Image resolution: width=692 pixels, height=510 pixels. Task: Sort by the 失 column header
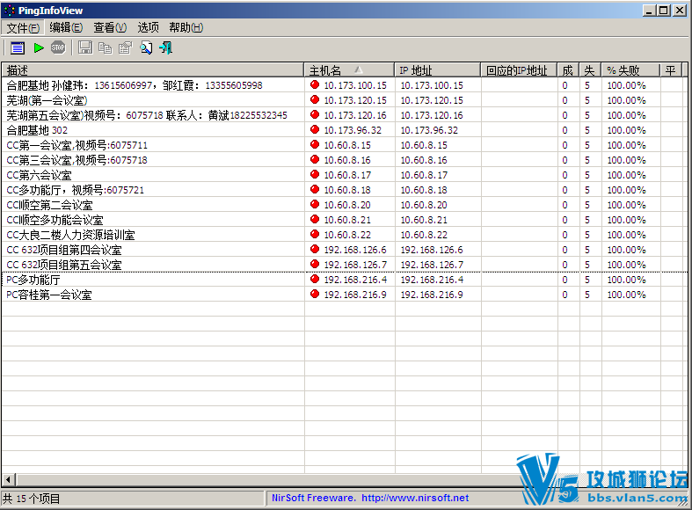coord(590,70)
